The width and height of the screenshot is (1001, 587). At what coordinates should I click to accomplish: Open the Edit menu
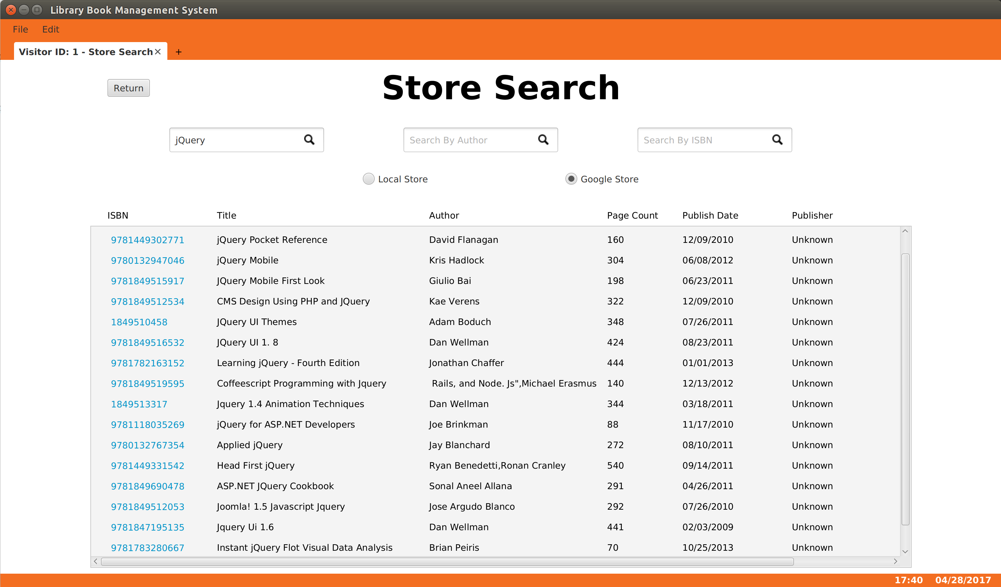click(50, 29)
